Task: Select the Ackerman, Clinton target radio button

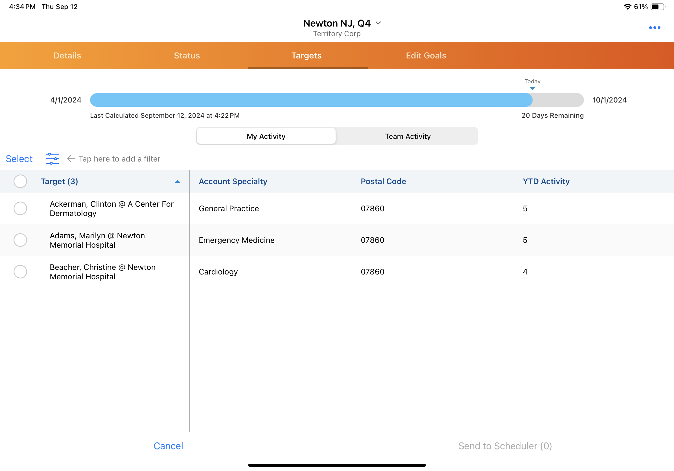Action: click(20, 208)
